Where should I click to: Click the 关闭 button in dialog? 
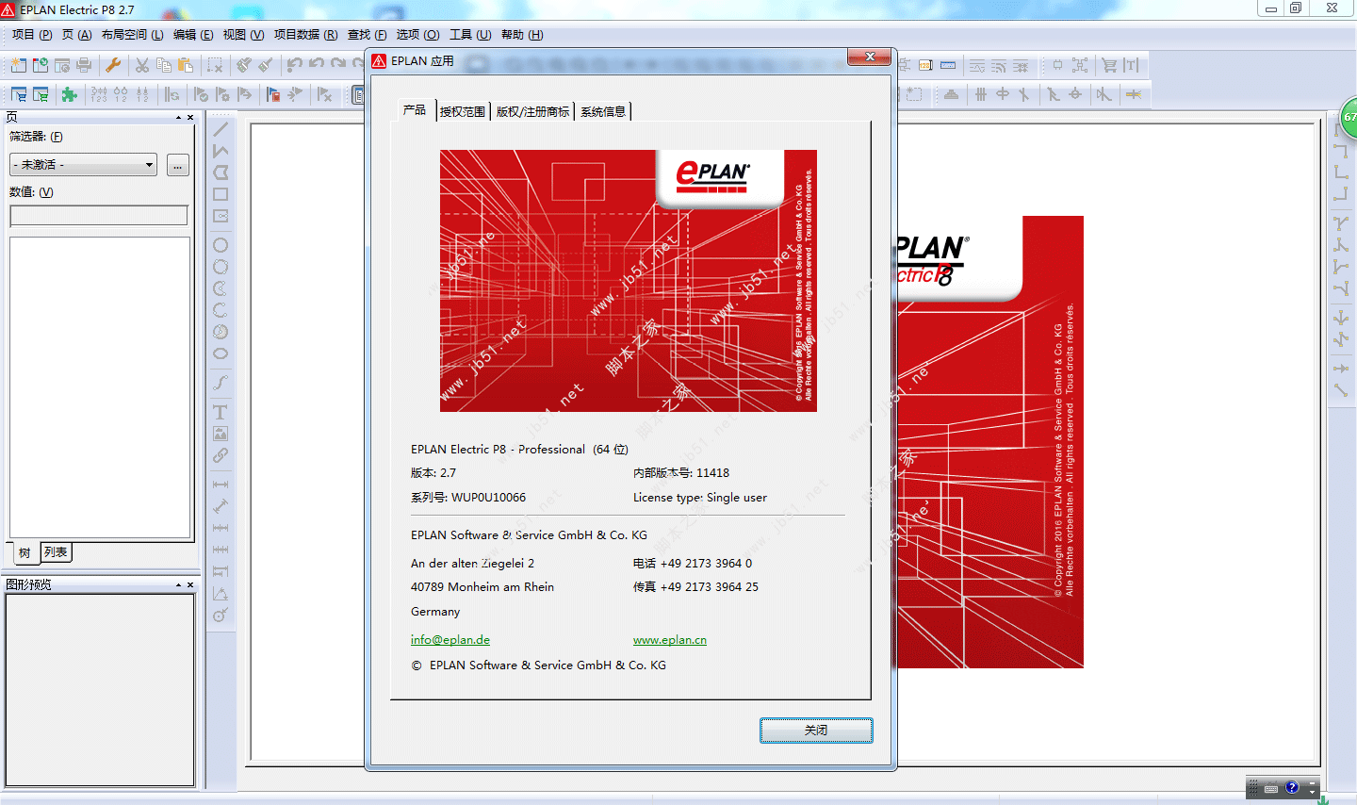tap(816, 731)
